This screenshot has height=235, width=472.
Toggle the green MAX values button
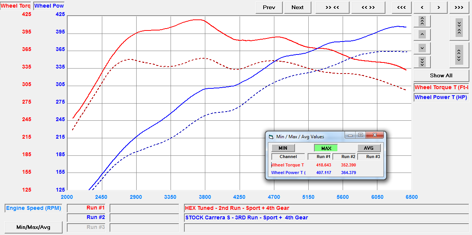(326, 148)
